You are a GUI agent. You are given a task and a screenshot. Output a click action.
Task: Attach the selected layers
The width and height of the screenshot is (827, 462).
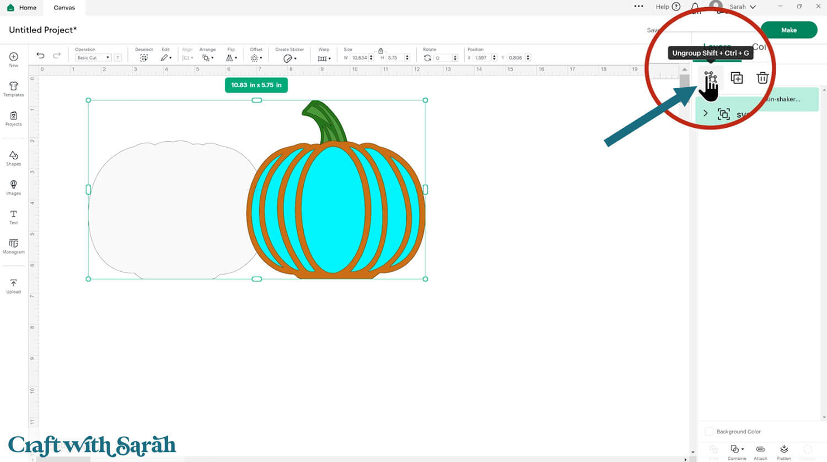pos(760,452)
